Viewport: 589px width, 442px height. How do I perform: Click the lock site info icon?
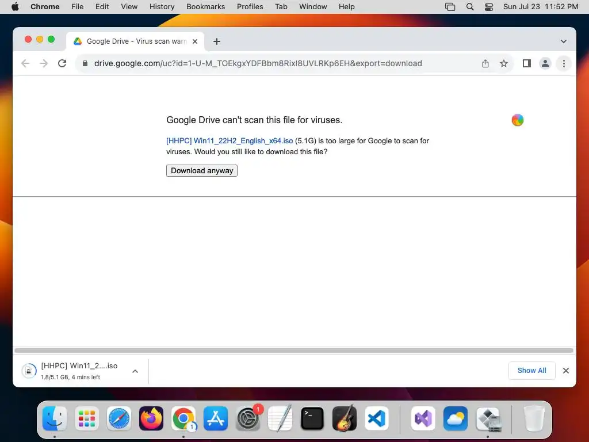pos(85,63)
